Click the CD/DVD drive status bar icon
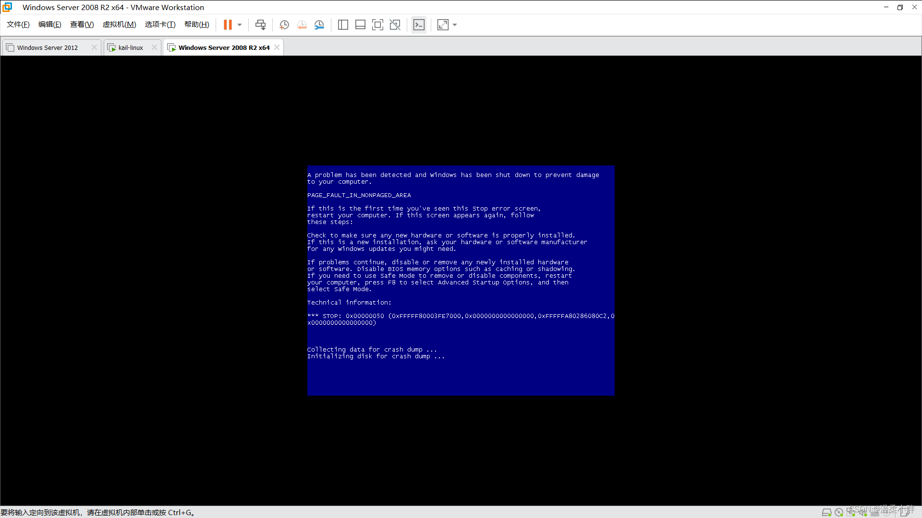Screen dimensions: 922x518 (839, 512)
